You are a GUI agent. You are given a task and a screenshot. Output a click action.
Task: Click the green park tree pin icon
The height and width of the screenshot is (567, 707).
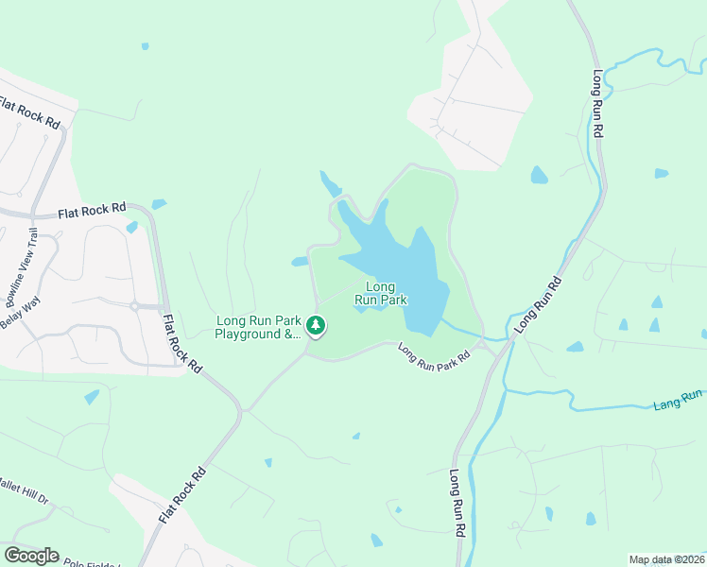point(316,325)
